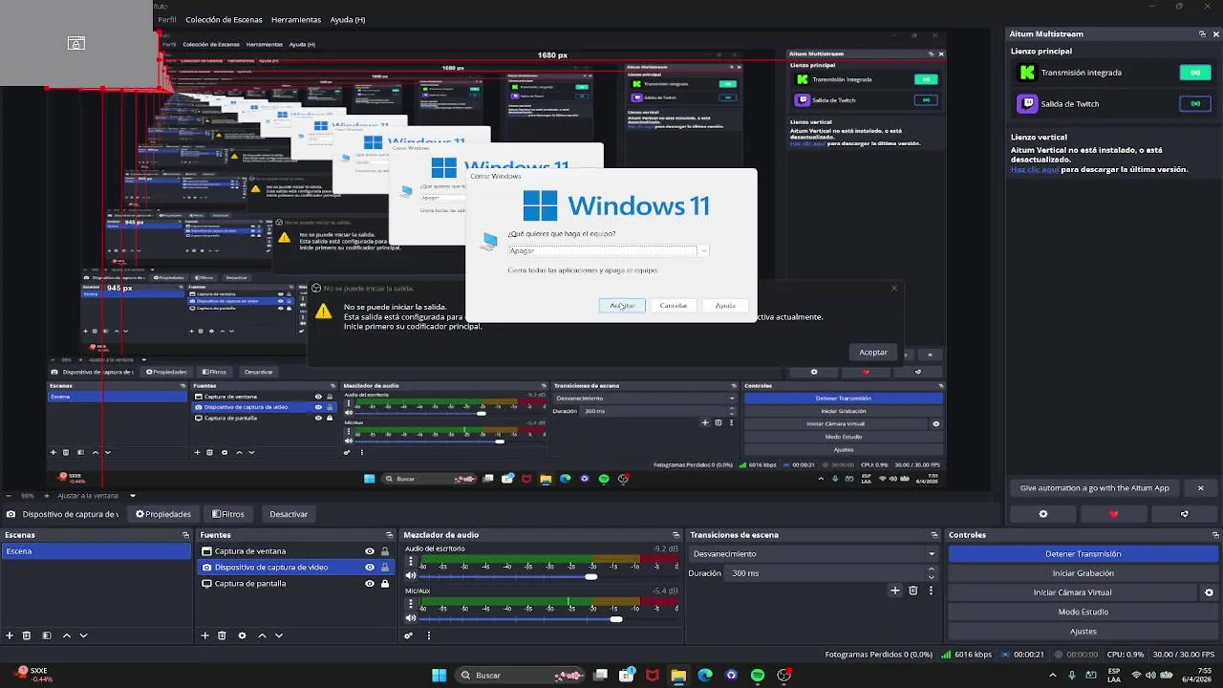1223x688 pixels.
Task: Add a new source in Fuentes panel
Action: (204, 635)
